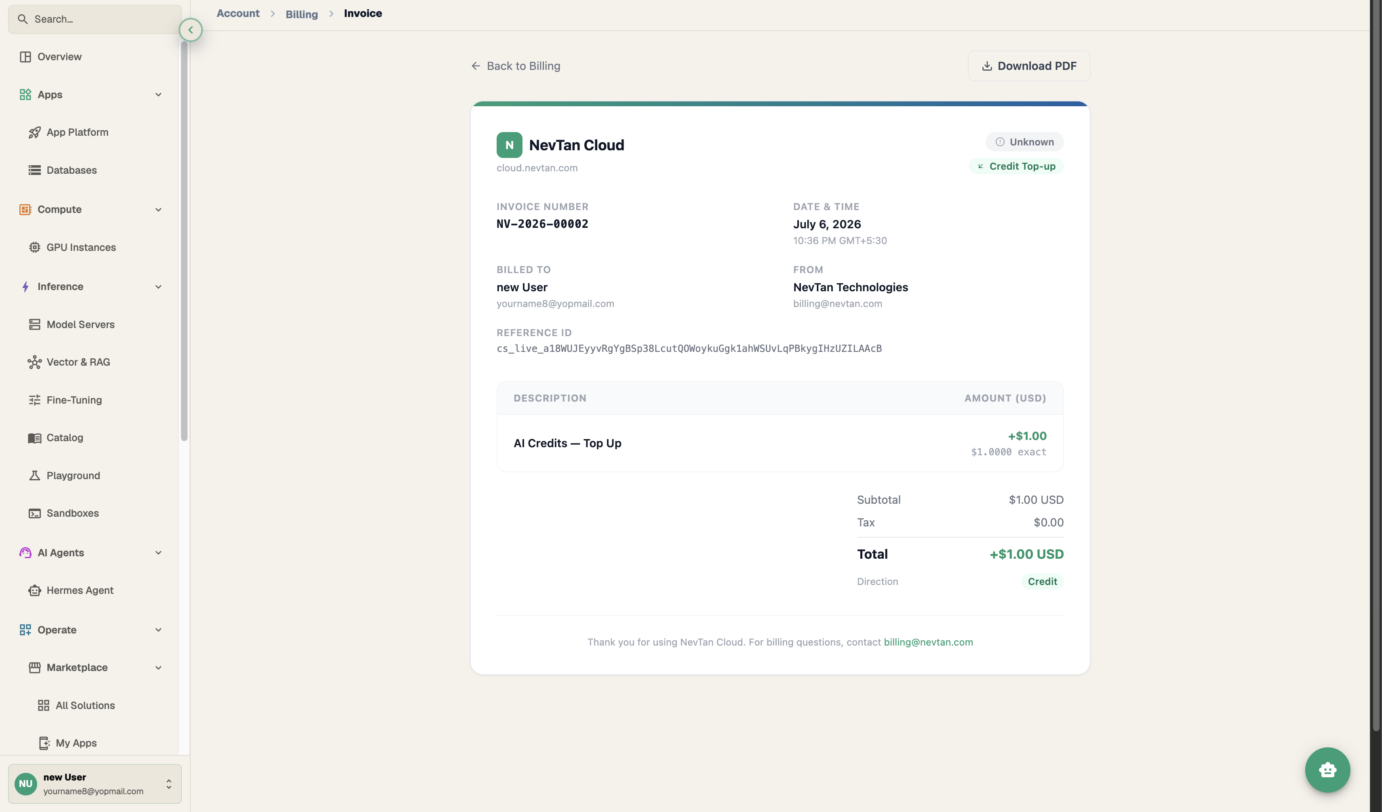
Task: Click the Model Servers icon
Action: click(35, 324)
